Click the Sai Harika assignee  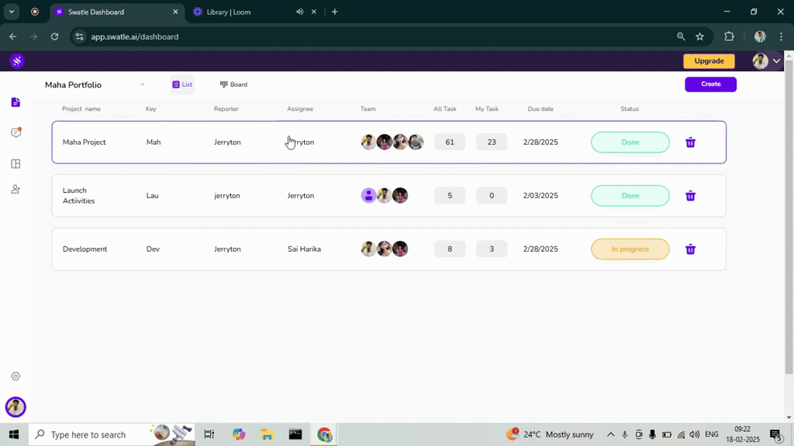(304, 249)
